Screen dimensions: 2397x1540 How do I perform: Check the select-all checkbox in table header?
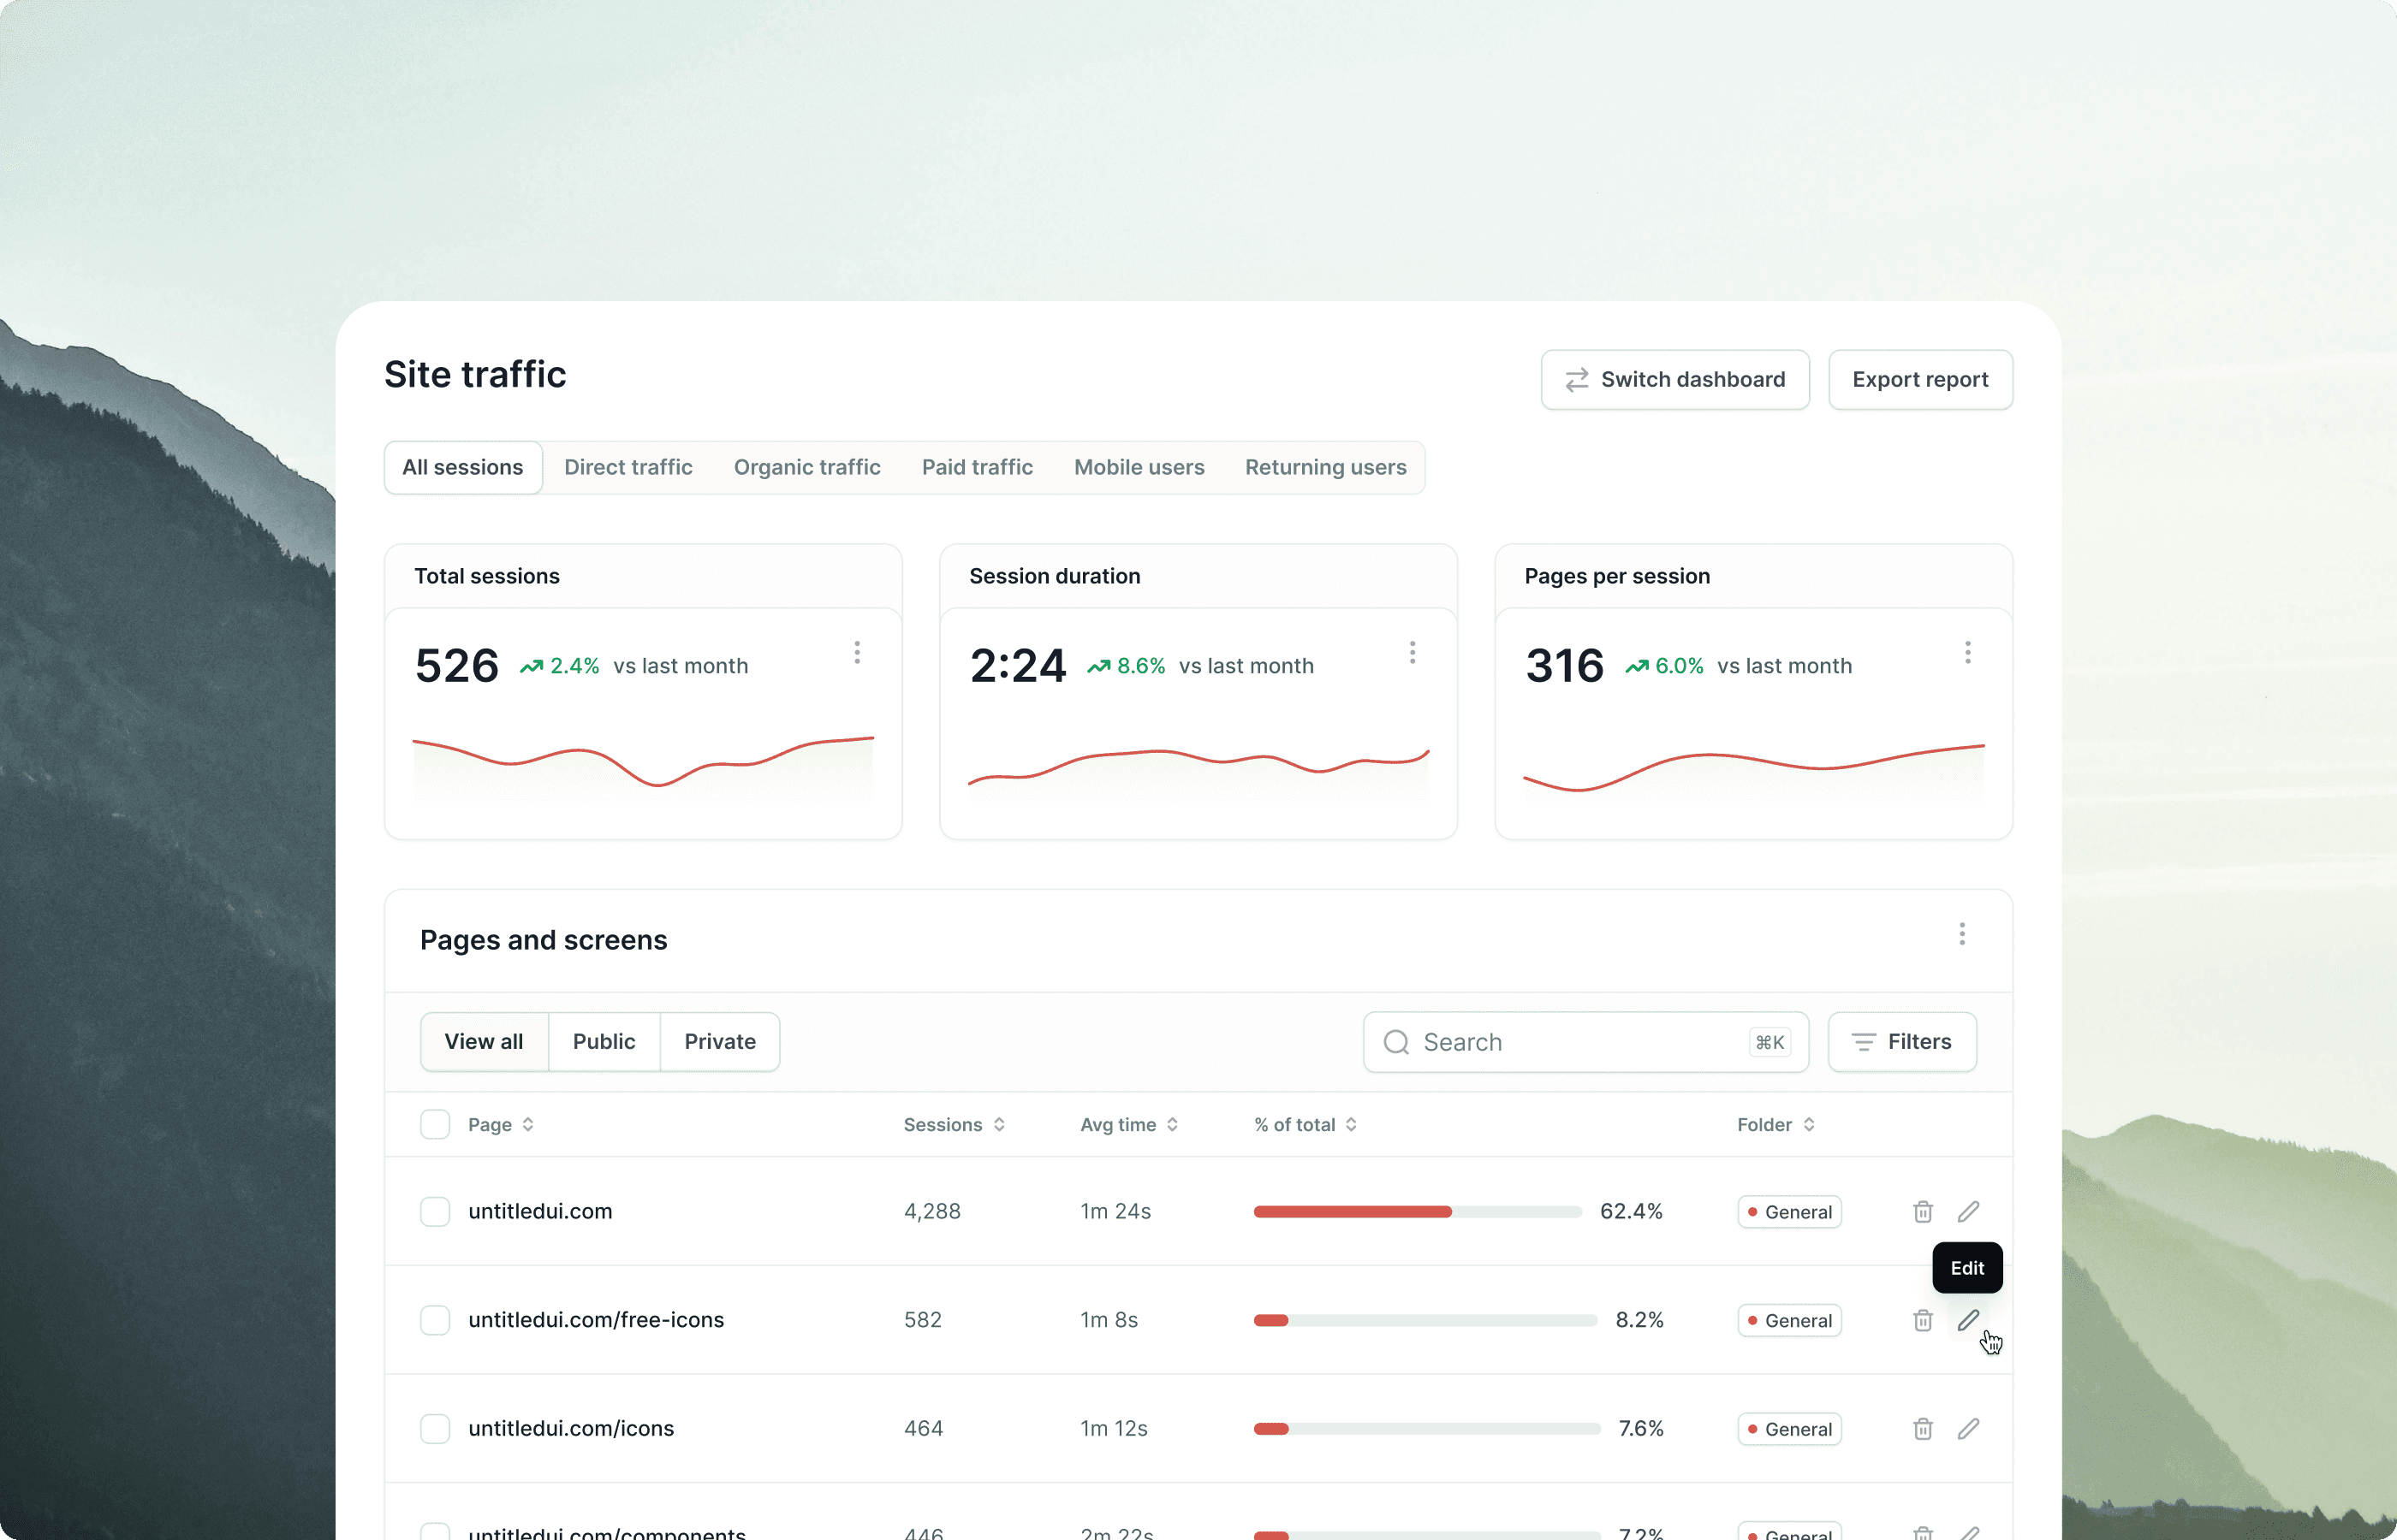[x=435, y=1124]
